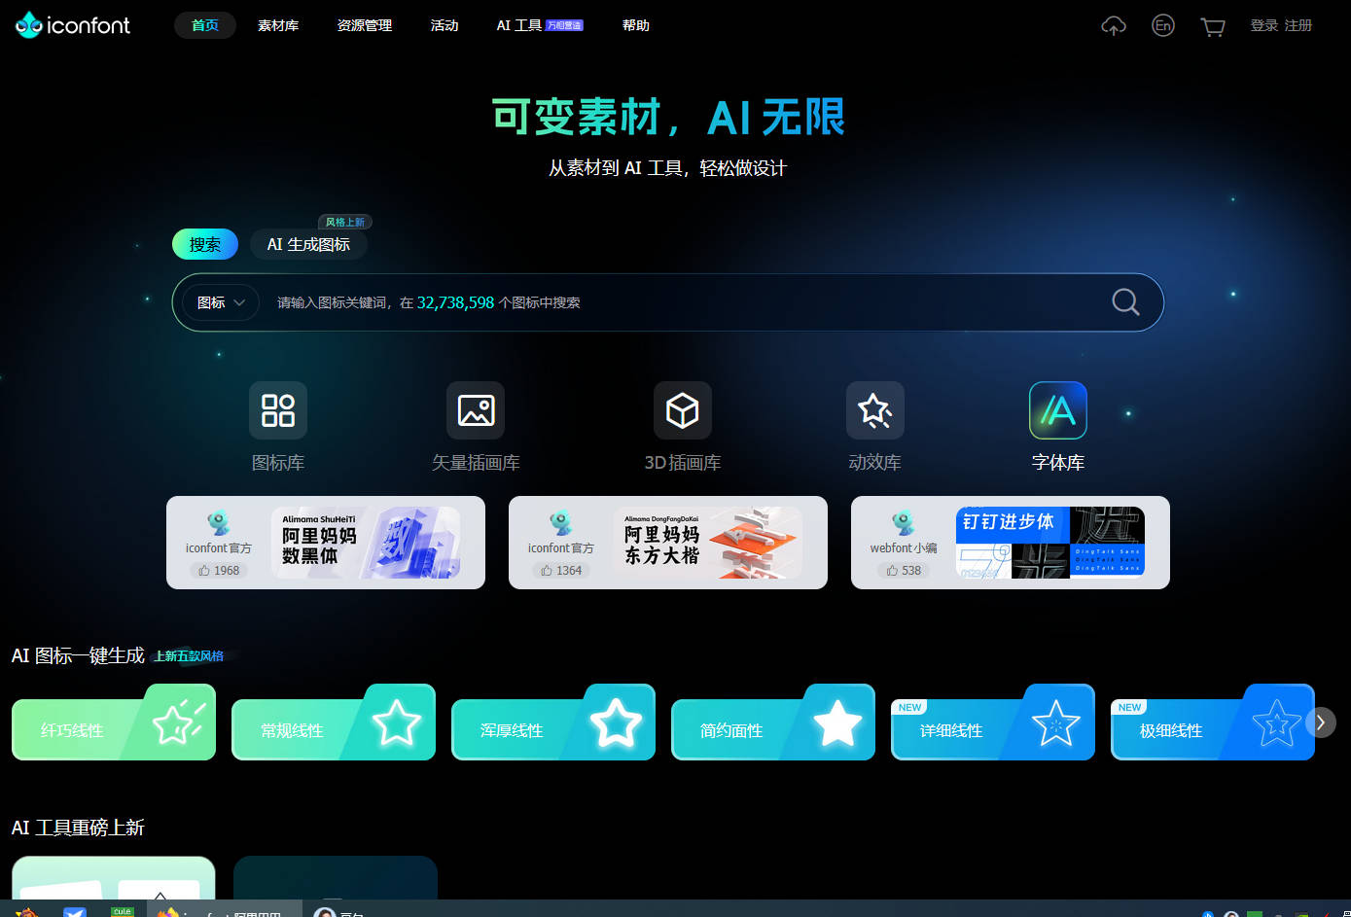Open the 3D插画库 cube icon
The height and width of the screenshot is (917, 1351).
tap(682, 410)
